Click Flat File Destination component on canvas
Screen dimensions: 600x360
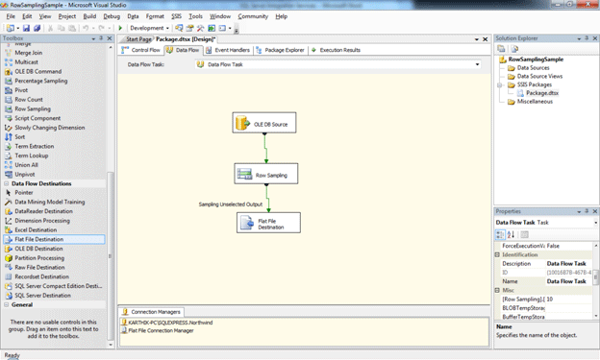coord(268,223)
